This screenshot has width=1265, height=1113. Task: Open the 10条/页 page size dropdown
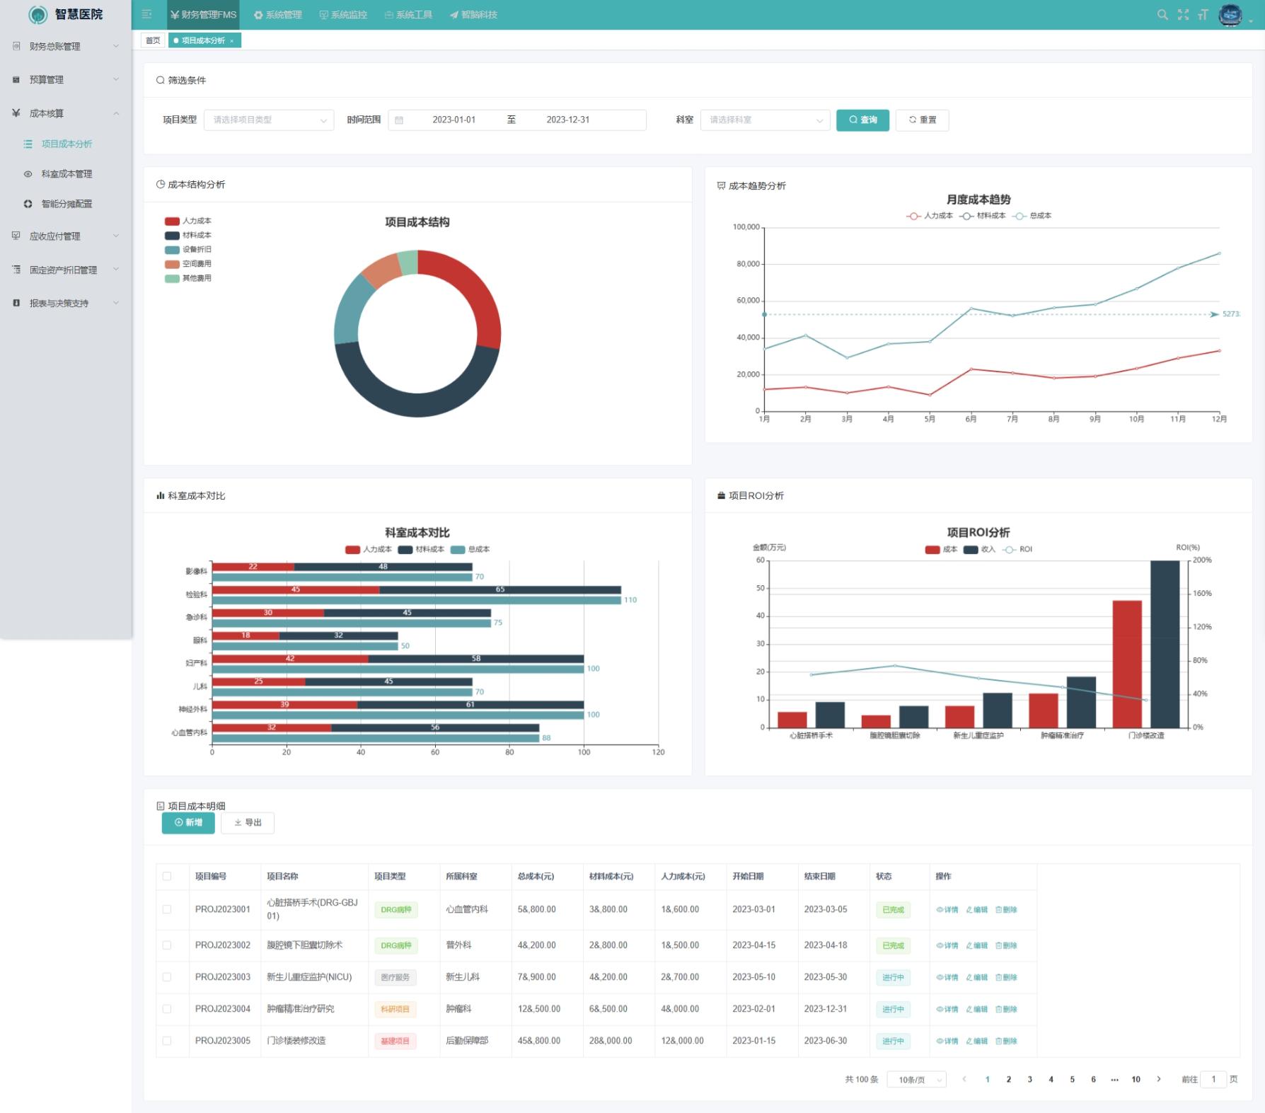pyautogui.click(x=916, y=1080)
